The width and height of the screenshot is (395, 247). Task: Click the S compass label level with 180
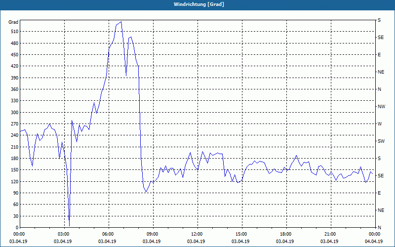[379, 159]
